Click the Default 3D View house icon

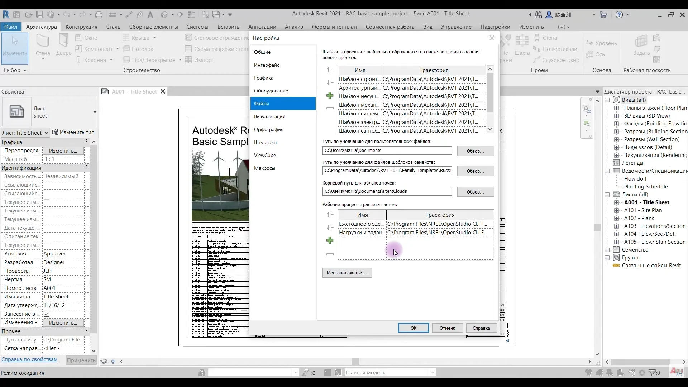click(x=164, y=15)
